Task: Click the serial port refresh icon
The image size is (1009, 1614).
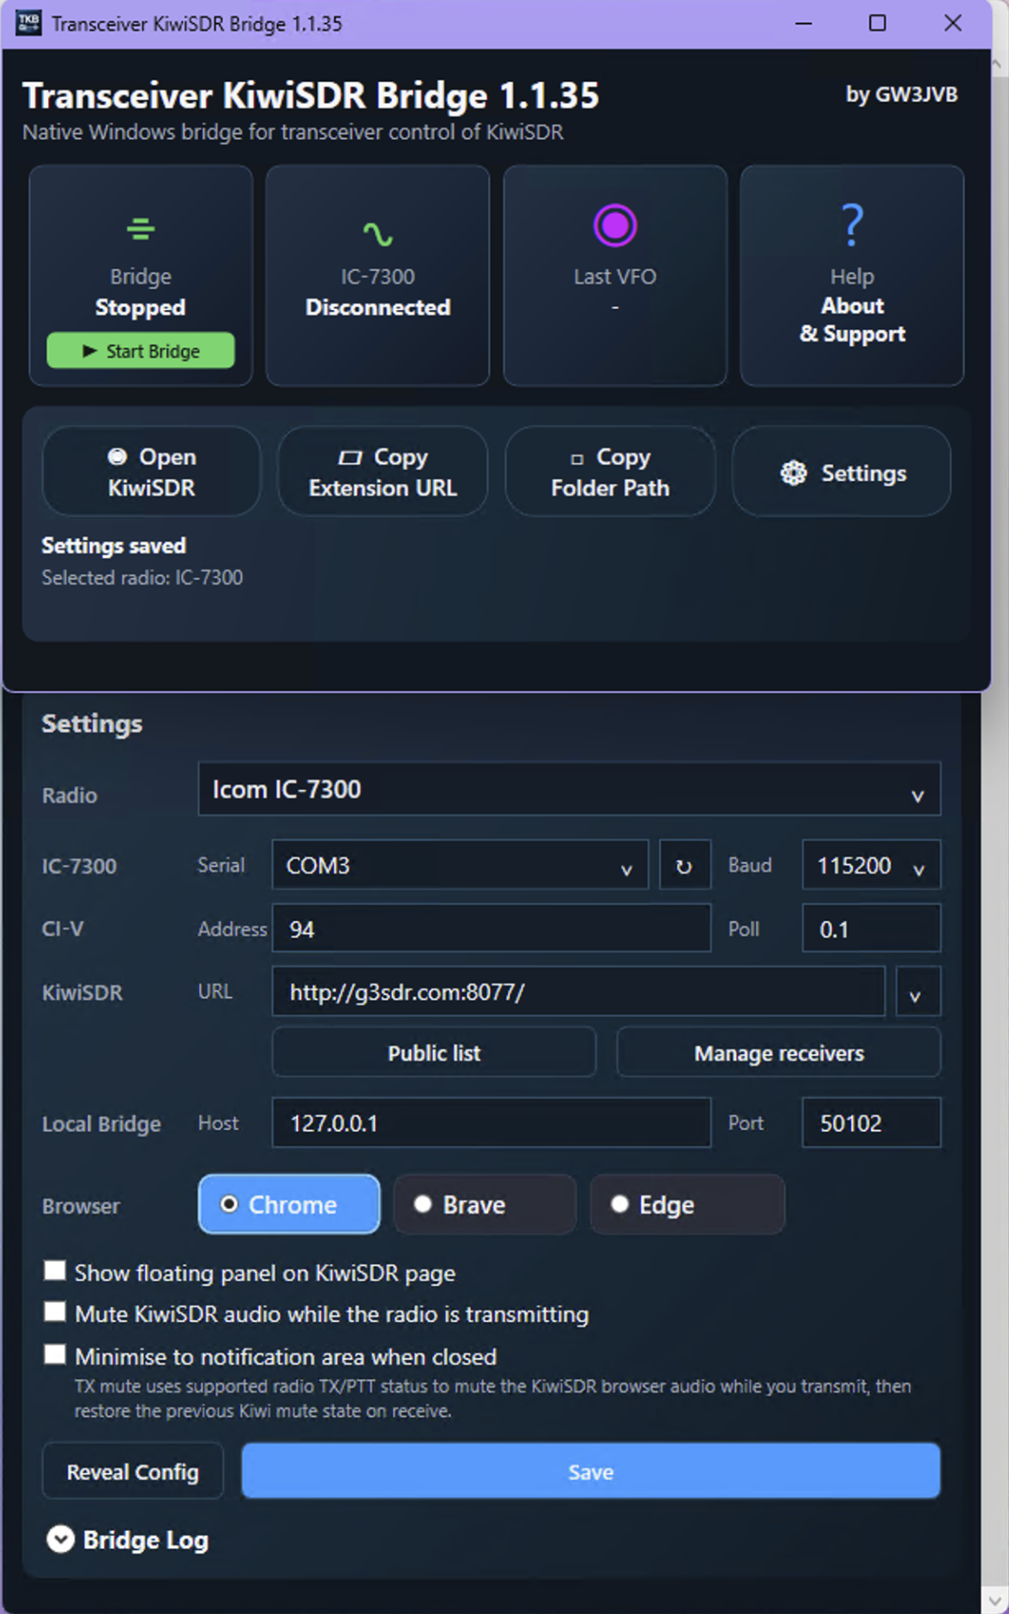Action: click(685, 865)
